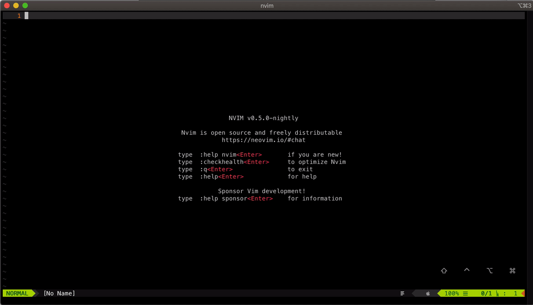Viewport: 533px width, 305px height.
Task: Maximize the nvim terminal window
Action: [x=25, y=6]
